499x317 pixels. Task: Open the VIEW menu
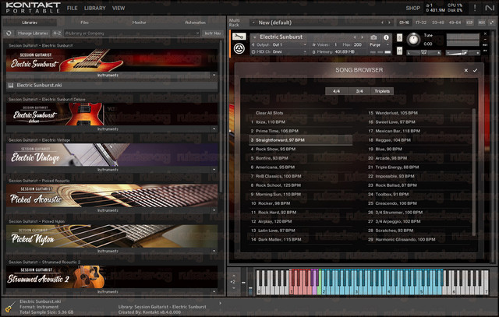(119, 8)
